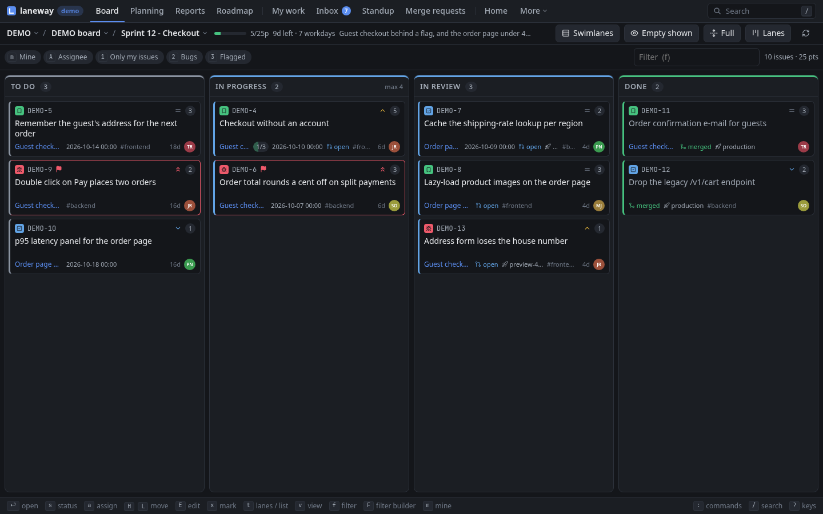Viewport: 823px width, 514px height.
Task: Open the DEMO board dropdown
Action: (79, 33)
